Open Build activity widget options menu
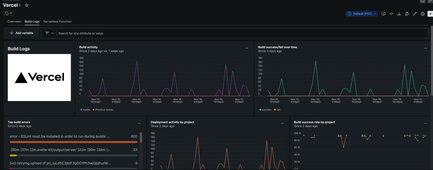Screen dimensions: 433x170 tap(247, 48)
